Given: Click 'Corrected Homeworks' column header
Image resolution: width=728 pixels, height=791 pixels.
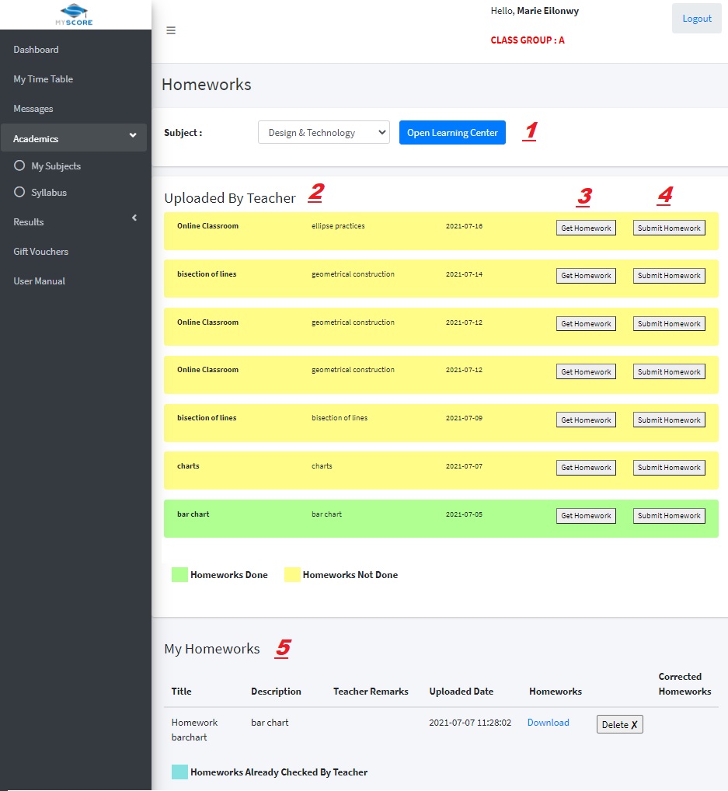Looking at the screenshot, I should [684, 684].
